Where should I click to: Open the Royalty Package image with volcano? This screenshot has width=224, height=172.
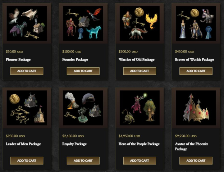[83, 108]
